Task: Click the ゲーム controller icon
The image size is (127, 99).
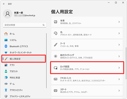Action: click(6, 84)
